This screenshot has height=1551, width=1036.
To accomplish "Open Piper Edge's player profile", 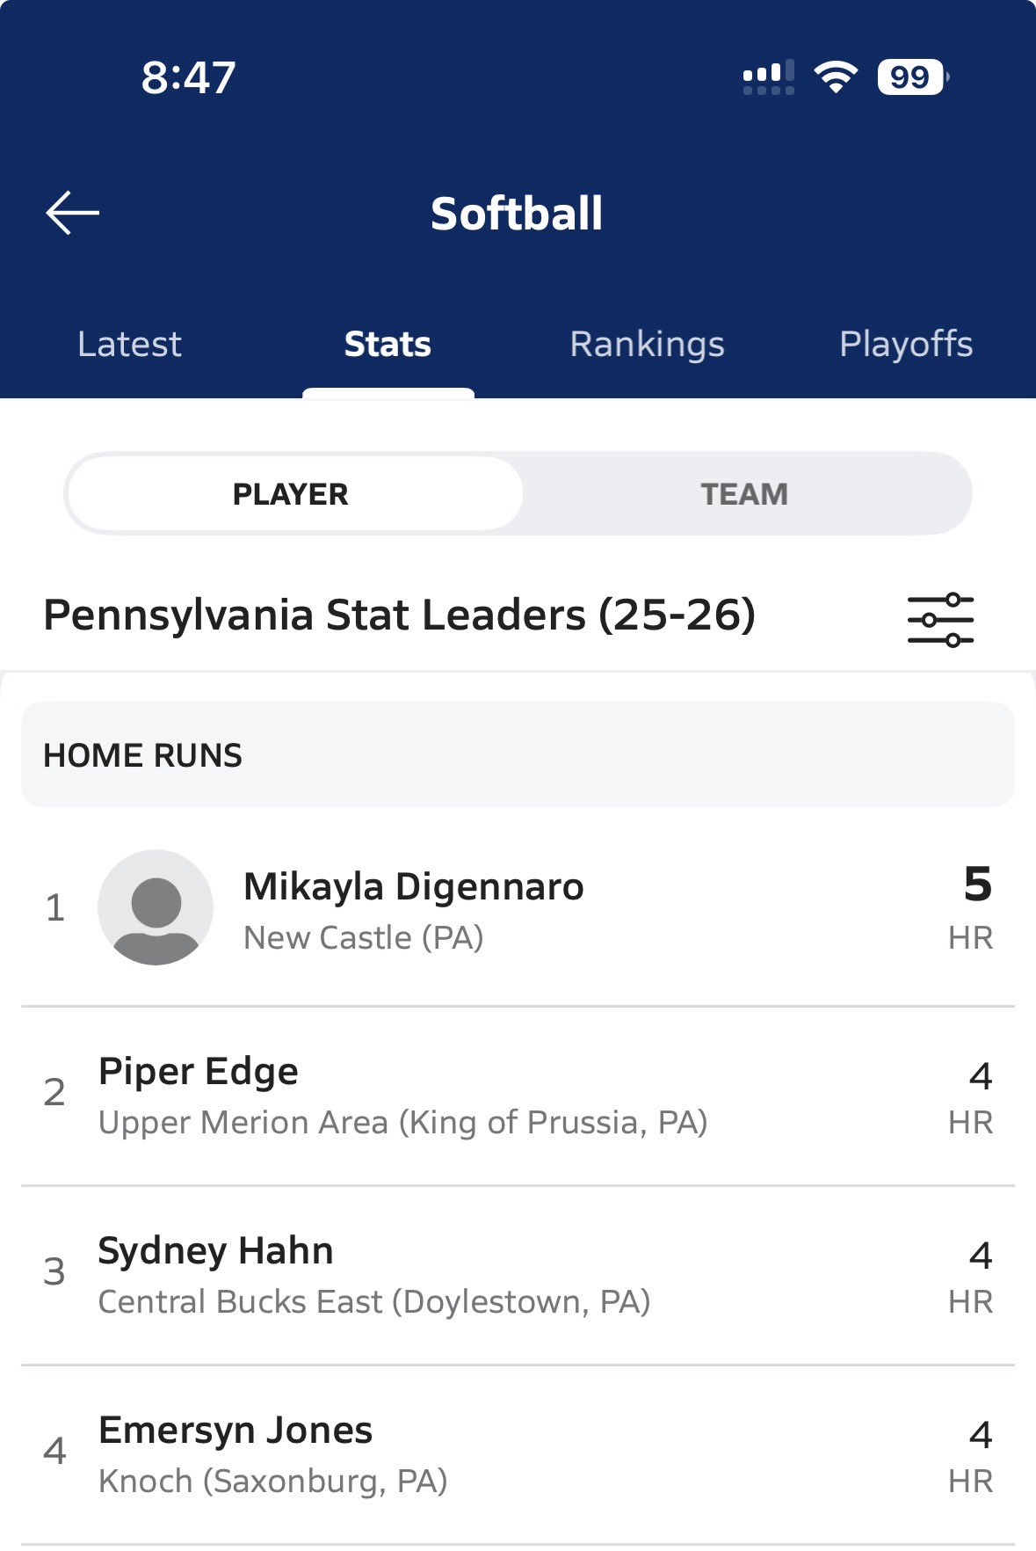I will (199, 1071).
